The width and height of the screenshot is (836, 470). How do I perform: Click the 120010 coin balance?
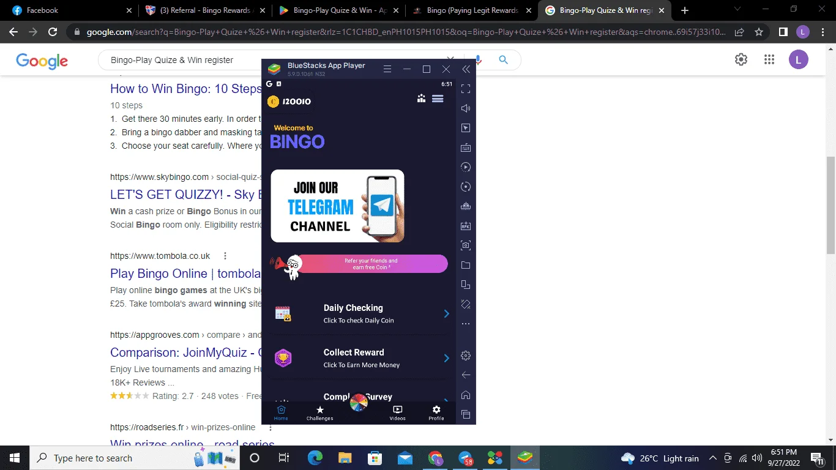289,102
